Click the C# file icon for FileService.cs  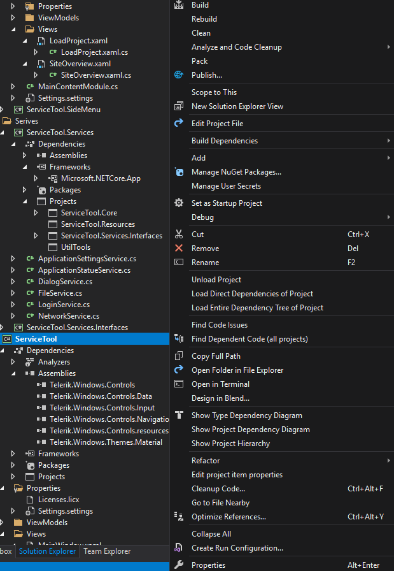click(30, 293)
